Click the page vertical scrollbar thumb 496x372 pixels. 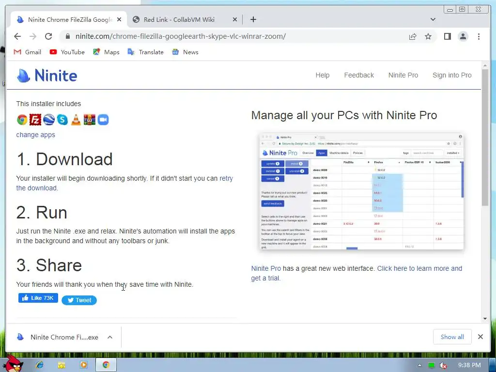[485, 138]
